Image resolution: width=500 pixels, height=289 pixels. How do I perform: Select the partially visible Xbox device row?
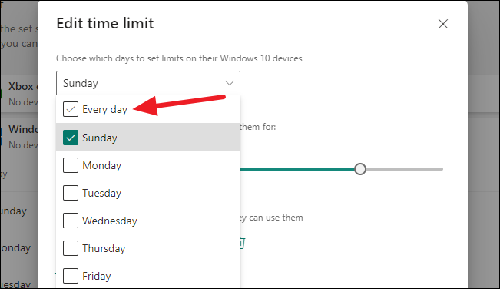click(19, 94)
